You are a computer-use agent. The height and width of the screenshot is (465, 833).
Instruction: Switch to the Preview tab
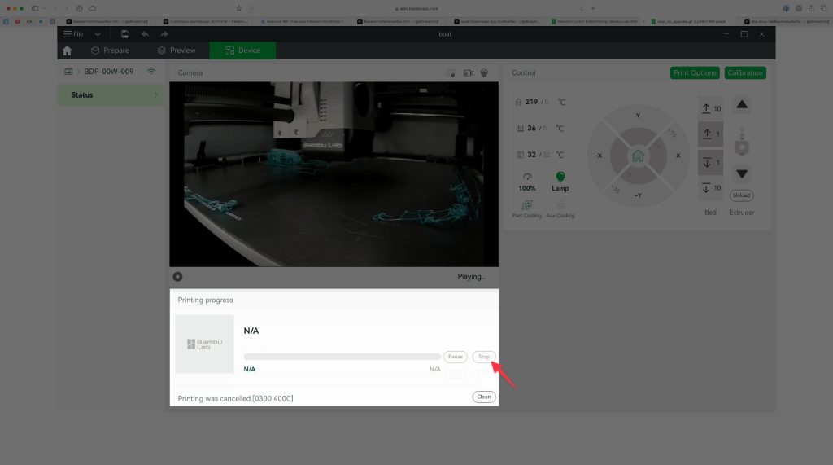pyautogui.click(x=176, y=50)
